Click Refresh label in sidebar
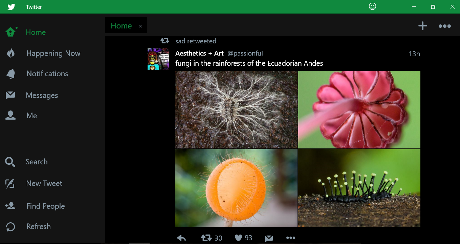 [x=39, y=226]
